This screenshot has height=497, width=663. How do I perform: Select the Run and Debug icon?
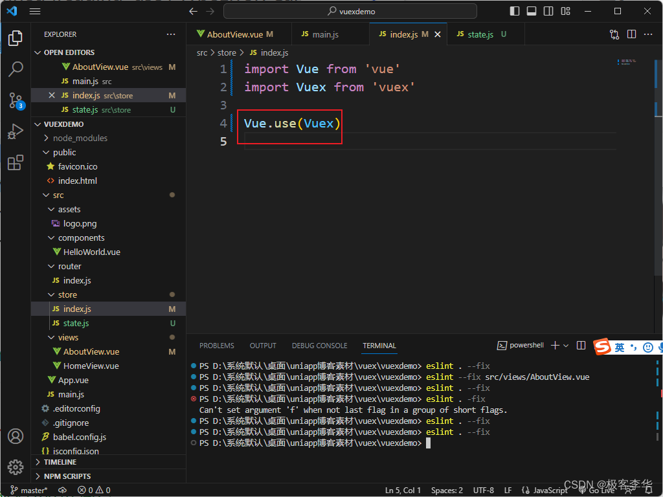(x=16, y=131)
